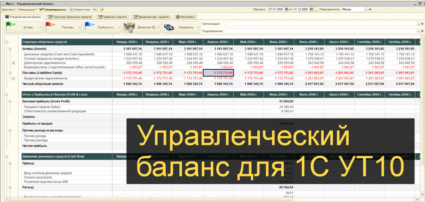This screenshot has height=202, width=425.
Task: Collapse the Отчет о Прибылях и Убытках section
Action: 7,95
